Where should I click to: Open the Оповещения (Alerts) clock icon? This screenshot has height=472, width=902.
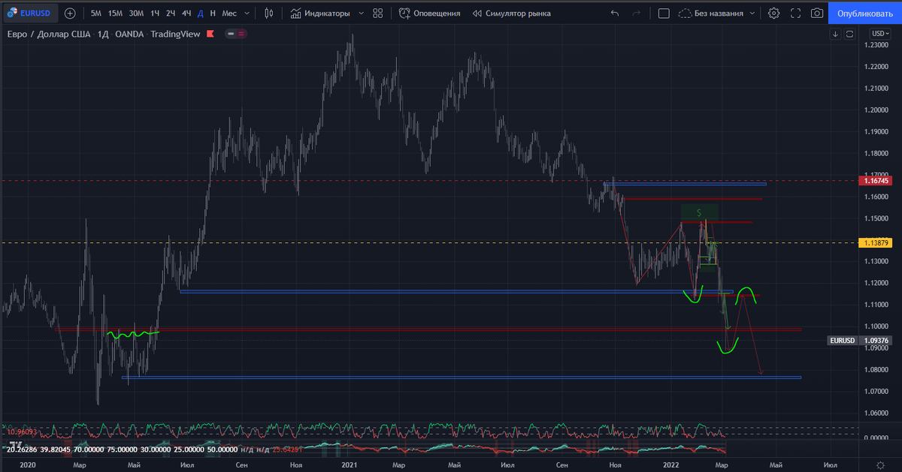(x=404, y=13)
